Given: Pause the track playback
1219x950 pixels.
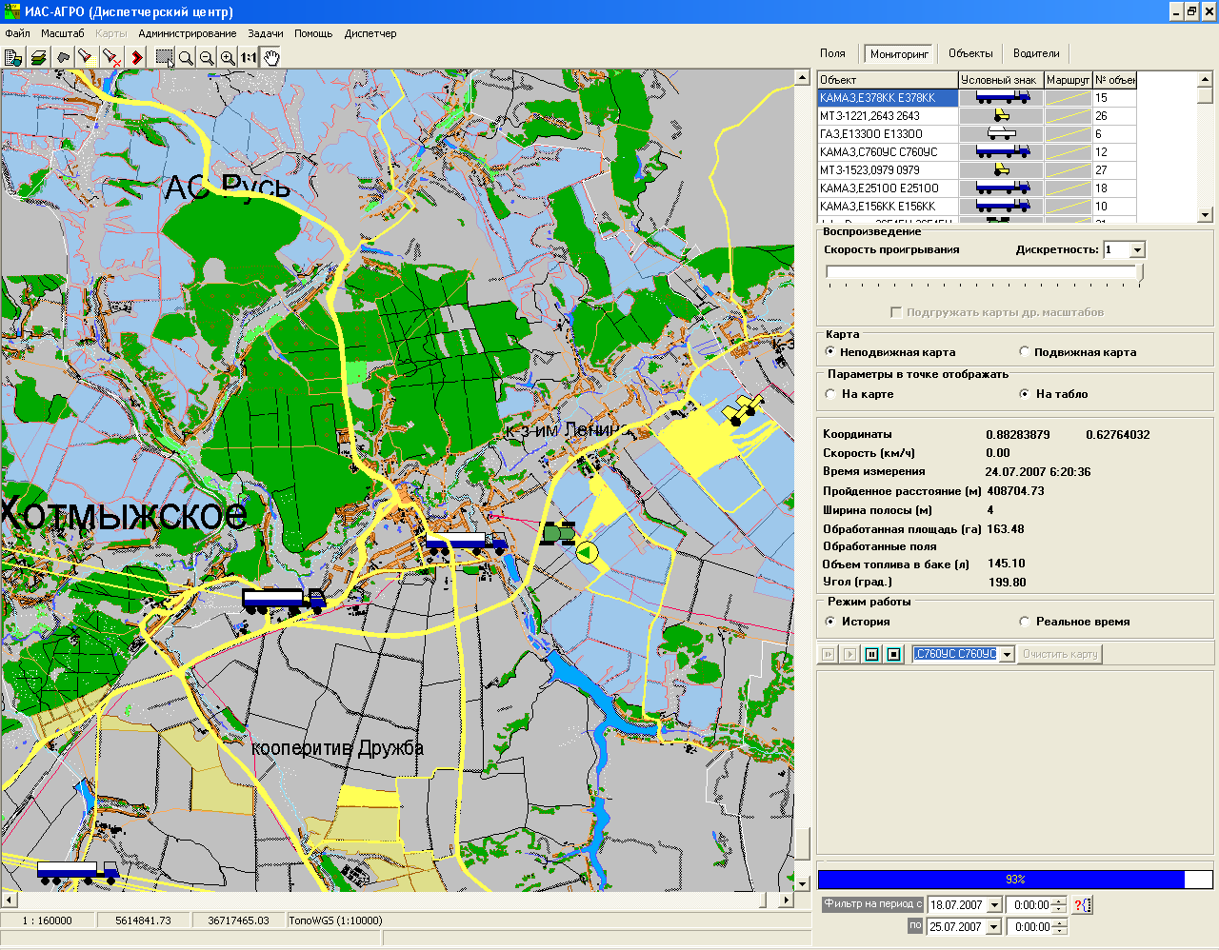Looking at the screenshot, I should coord(871,654).
